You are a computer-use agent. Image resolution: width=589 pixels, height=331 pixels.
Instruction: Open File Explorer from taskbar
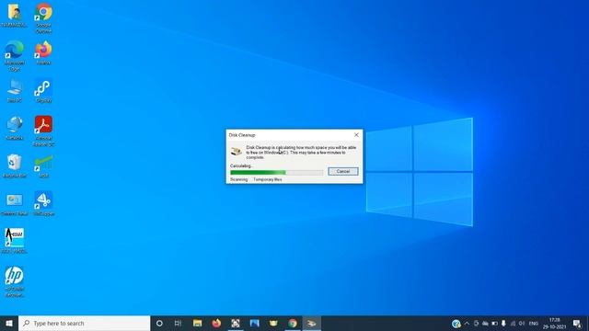(x=197, y=323)
